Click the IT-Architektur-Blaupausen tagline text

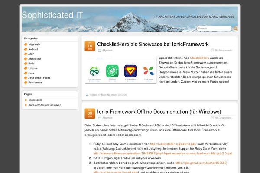(x=194, y=17)
